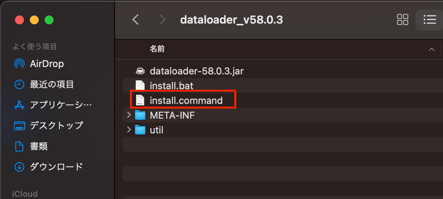The height and width of the screenshot is (199, 443).
Task: Toggle sort order arrow in 名前 column
Action: [431, 50]
